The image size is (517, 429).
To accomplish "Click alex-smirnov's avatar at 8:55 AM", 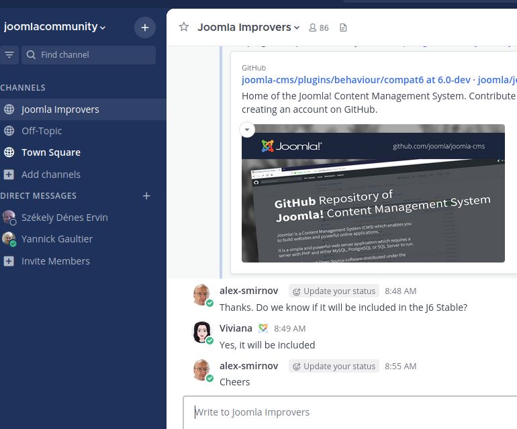I will [202, 370].
